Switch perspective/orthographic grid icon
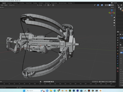This screenshot has height=92, width=123. click(x=114, y=25)
